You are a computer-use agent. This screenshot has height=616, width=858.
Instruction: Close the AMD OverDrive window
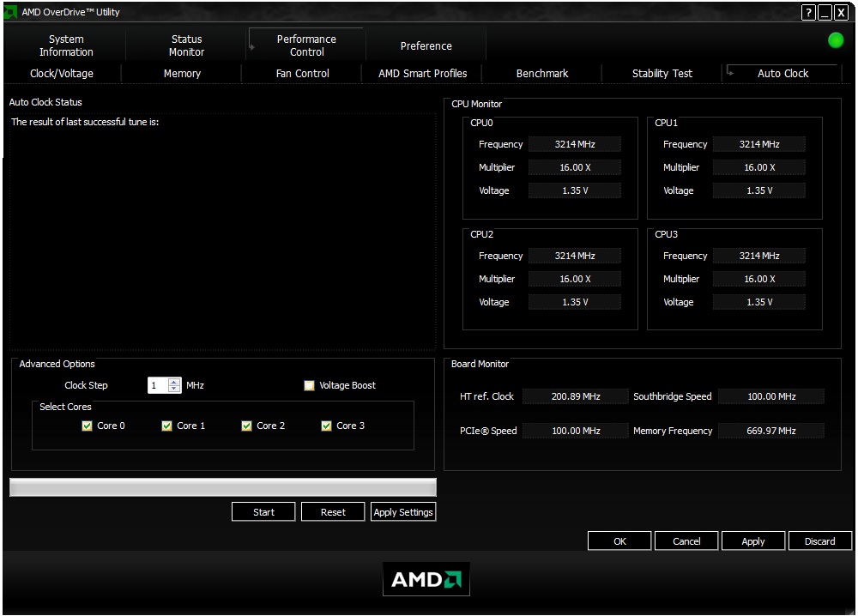(x=841, y=13)
